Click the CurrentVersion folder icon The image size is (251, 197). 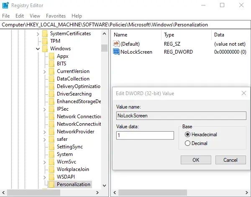coord(52,71)
